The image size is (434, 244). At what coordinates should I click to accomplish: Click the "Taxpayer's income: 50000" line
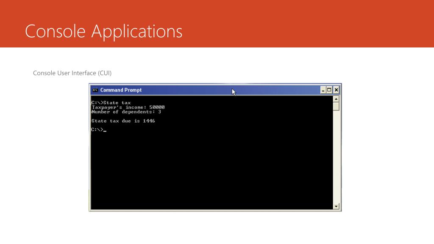coord(128,107)
